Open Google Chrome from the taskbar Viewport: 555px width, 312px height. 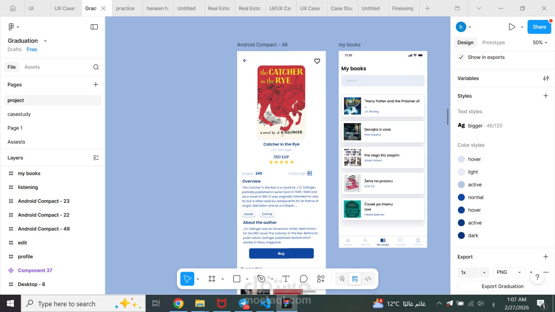(x=178, y=304)
